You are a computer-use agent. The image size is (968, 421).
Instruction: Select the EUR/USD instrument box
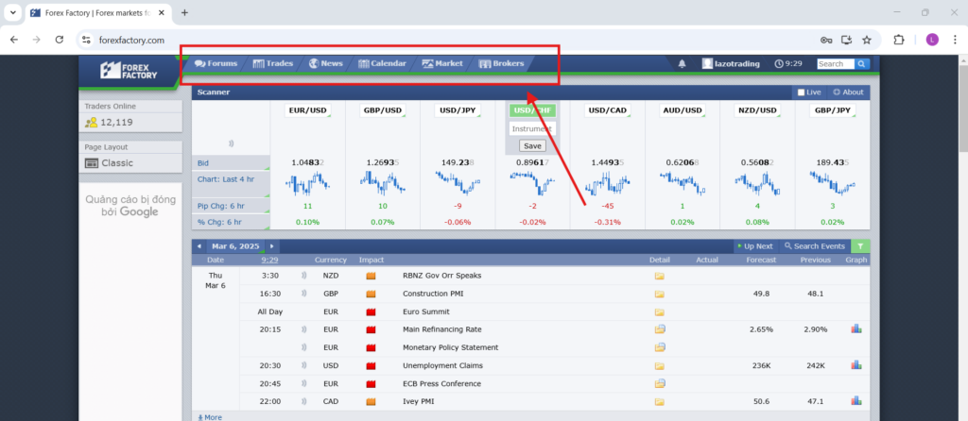[x=308, y=110]
